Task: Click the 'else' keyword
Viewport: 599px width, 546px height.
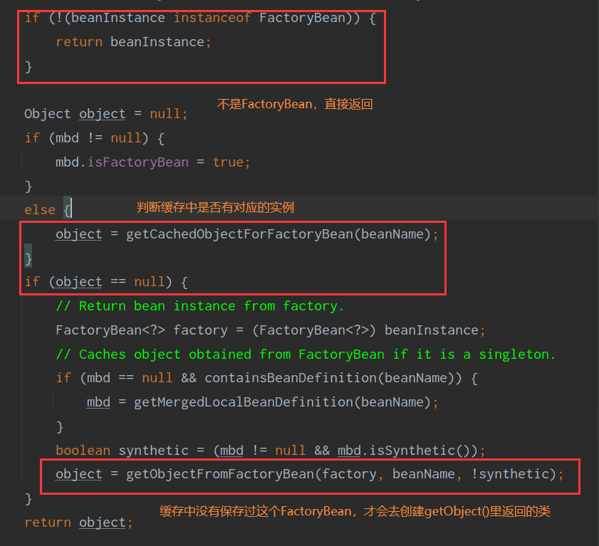Action: point(40,209)
